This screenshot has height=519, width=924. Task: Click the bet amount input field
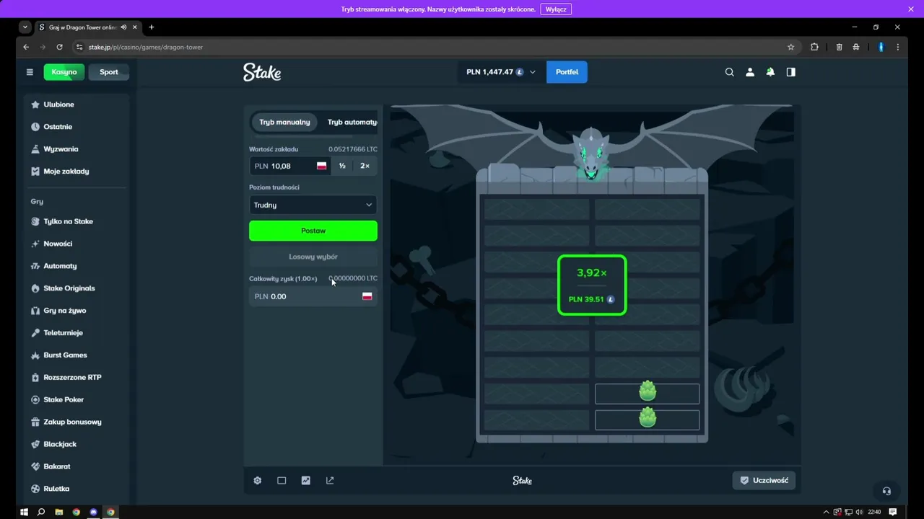coord(290,166)
